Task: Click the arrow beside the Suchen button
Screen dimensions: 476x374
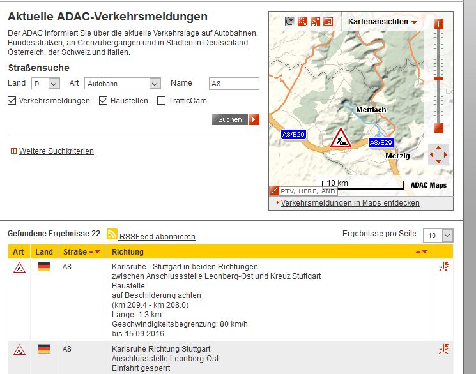Action: [x=254, y=119]
